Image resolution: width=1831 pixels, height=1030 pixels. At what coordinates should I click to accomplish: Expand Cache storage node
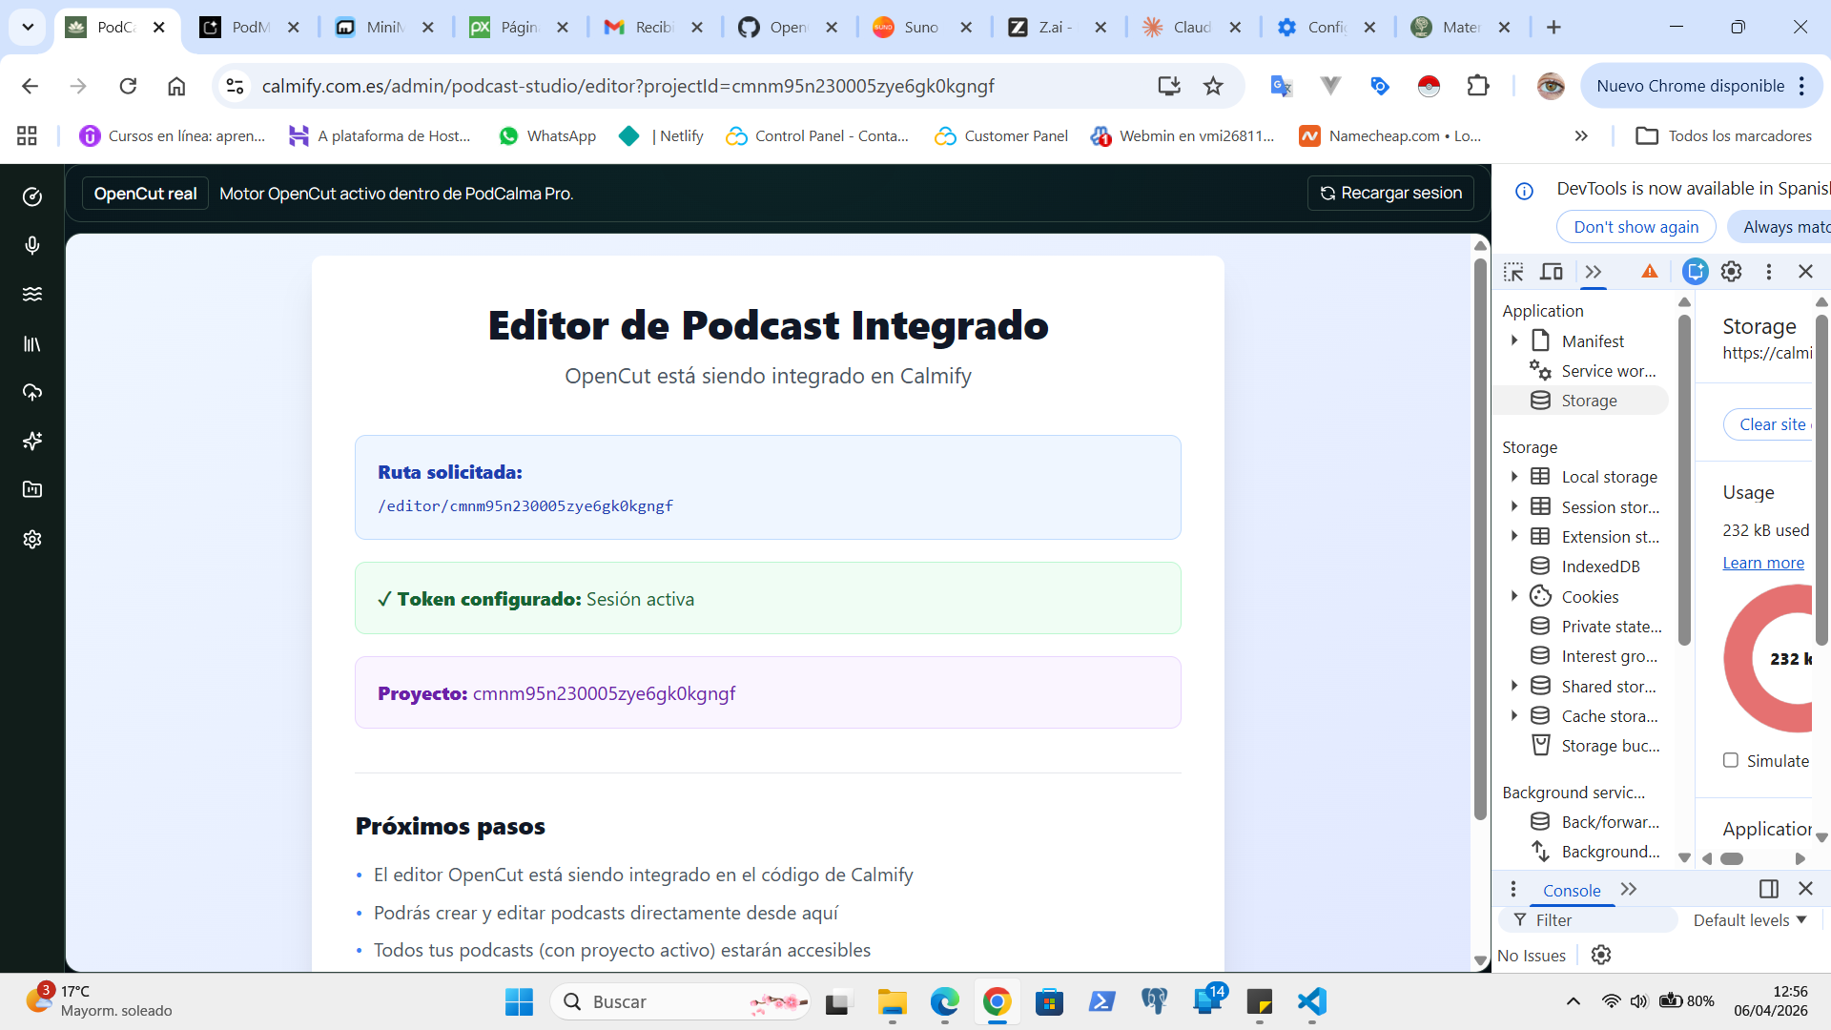click(x=1514, y=715)
